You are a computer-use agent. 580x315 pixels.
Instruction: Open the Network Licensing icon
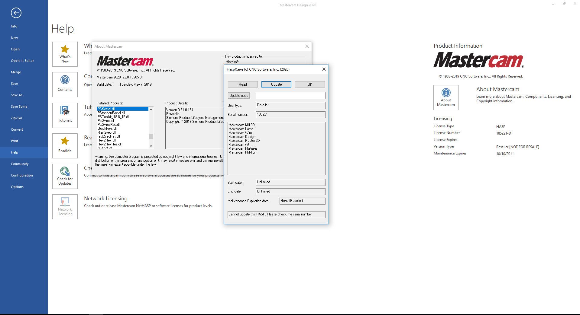(65, 202)
